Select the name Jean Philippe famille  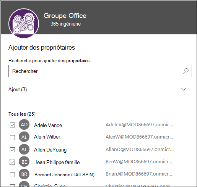pyautogui.click(x=57, y=162)
